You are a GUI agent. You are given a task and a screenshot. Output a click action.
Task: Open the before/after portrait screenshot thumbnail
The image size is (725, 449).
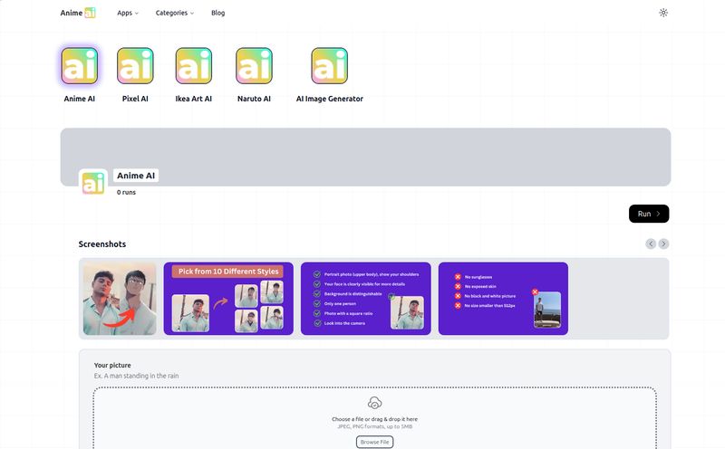[x=120, y=299]
